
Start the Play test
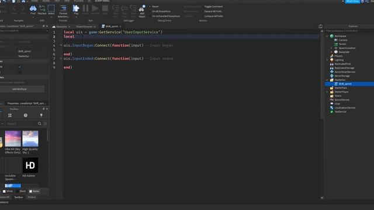[76, 10]
